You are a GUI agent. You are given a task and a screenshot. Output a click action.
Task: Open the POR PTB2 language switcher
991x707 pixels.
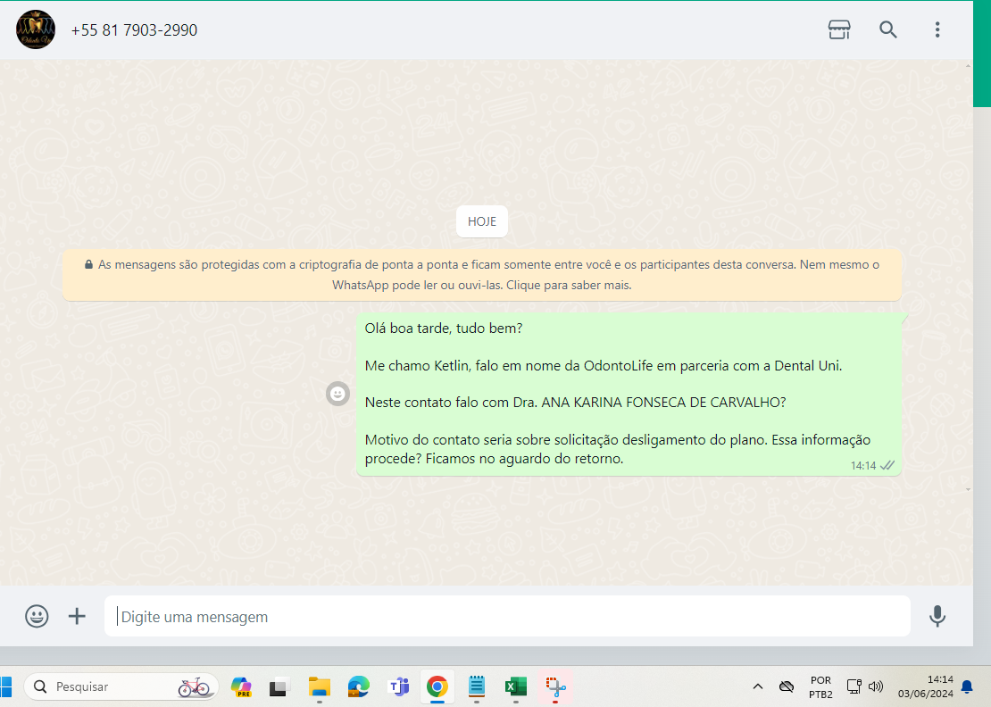click(x=820, y=686)
